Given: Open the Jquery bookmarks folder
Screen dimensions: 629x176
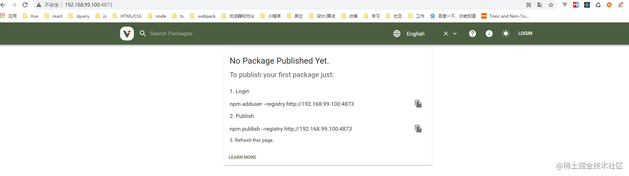Looking at the screenshot, I should tap(79, 16).
